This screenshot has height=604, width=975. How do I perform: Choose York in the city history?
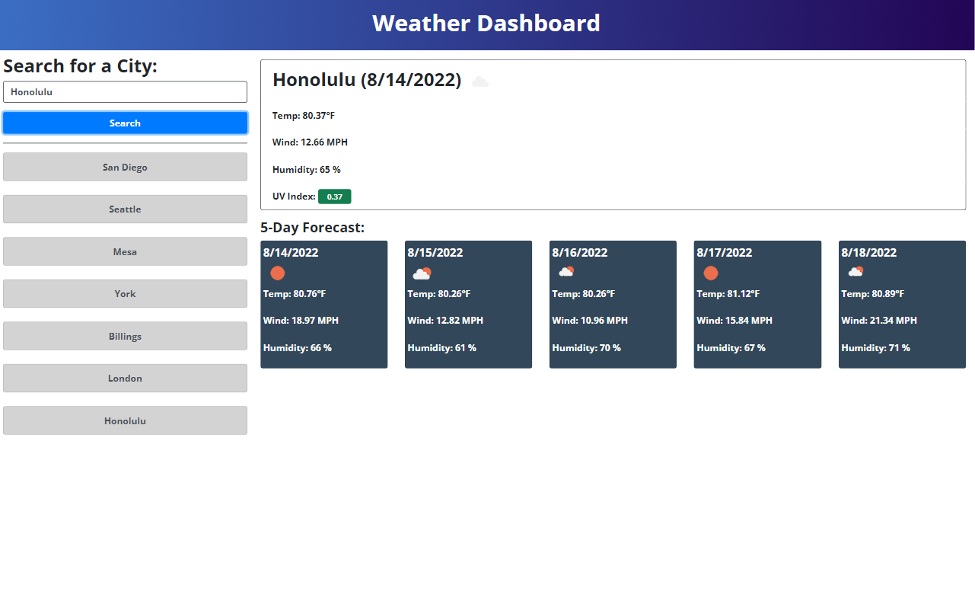[x=125, y=294]
